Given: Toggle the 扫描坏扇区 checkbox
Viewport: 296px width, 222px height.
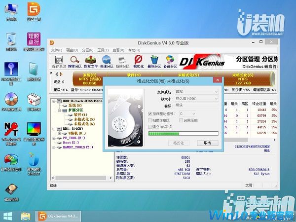Looking at the screenshot, I should click(150, 120).
